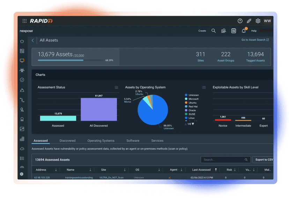Switch to the Software tab
The image size is (289, 205).
coord(133,141)
